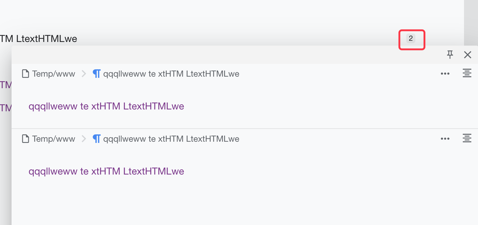Click the document icon in the second reference breadcrumb
The image size is (478, 225).
click(x=26, y=139)
